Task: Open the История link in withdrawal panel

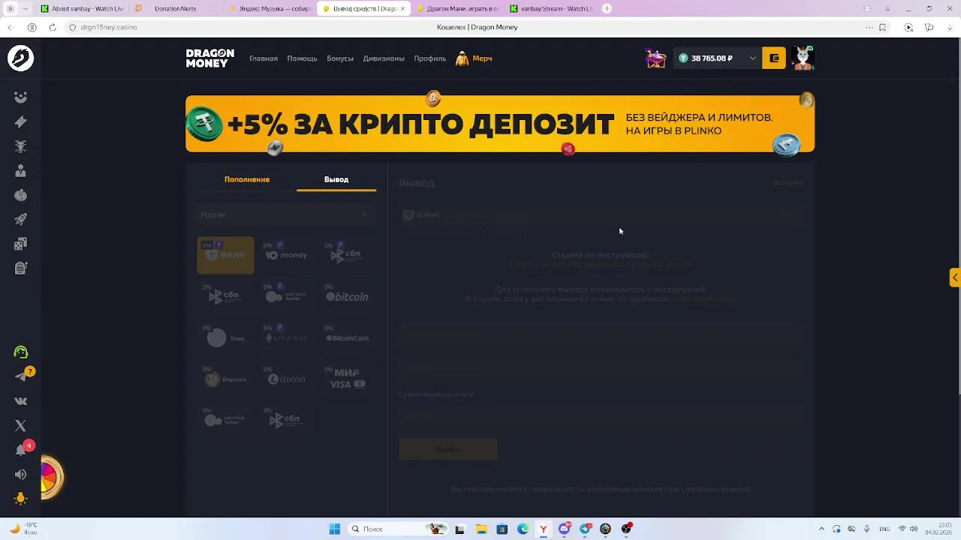Action: [788, 182]
